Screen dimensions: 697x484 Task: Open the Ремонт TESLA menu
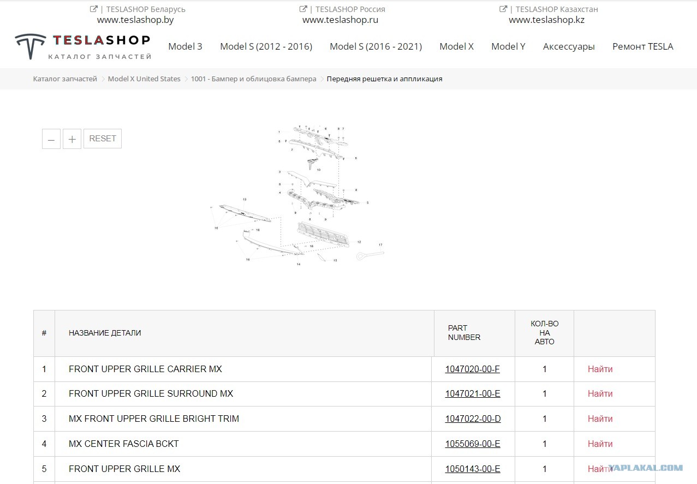(x=643, y=46)
